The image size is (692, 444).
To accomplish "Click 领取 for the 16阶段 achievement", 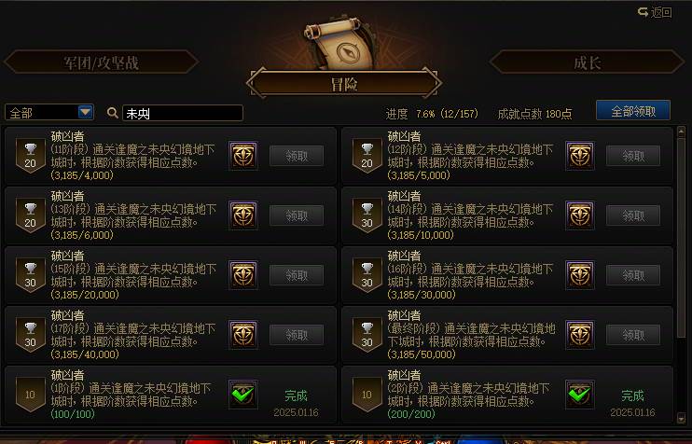I will [x=633, y=275].
